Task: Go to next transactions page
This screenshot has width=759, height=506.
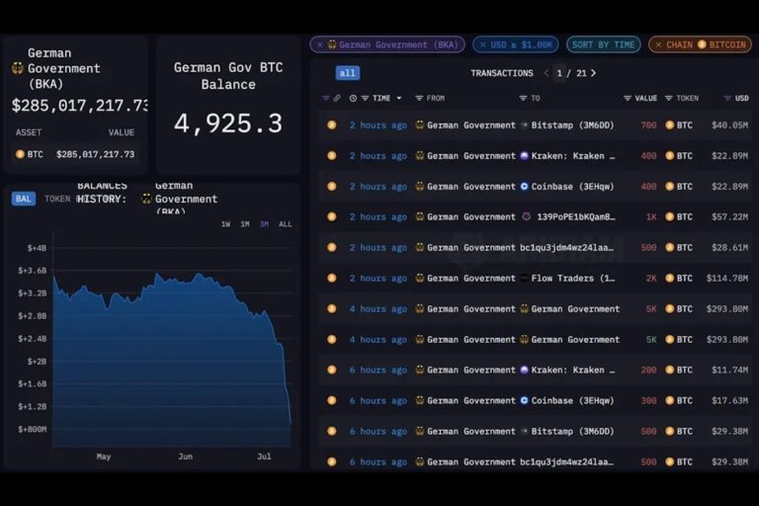Action: (x=593, y=73)
